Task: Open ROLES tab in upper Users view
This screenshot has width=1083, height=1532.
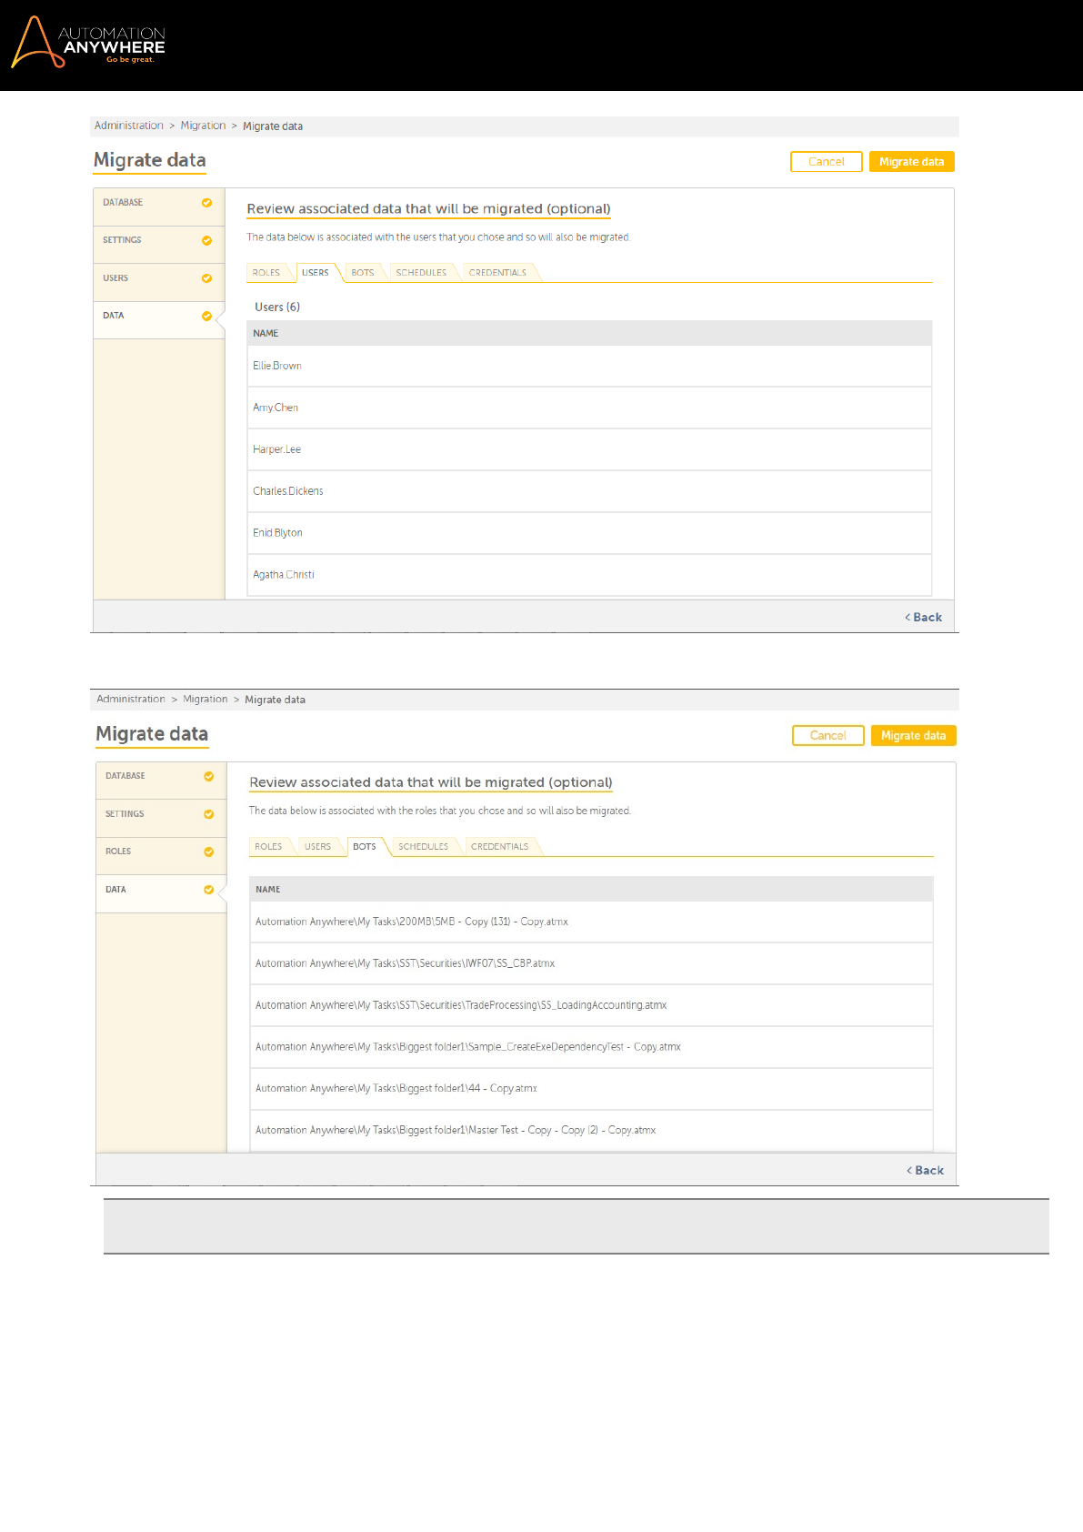Action: click(x=266, y=273)
